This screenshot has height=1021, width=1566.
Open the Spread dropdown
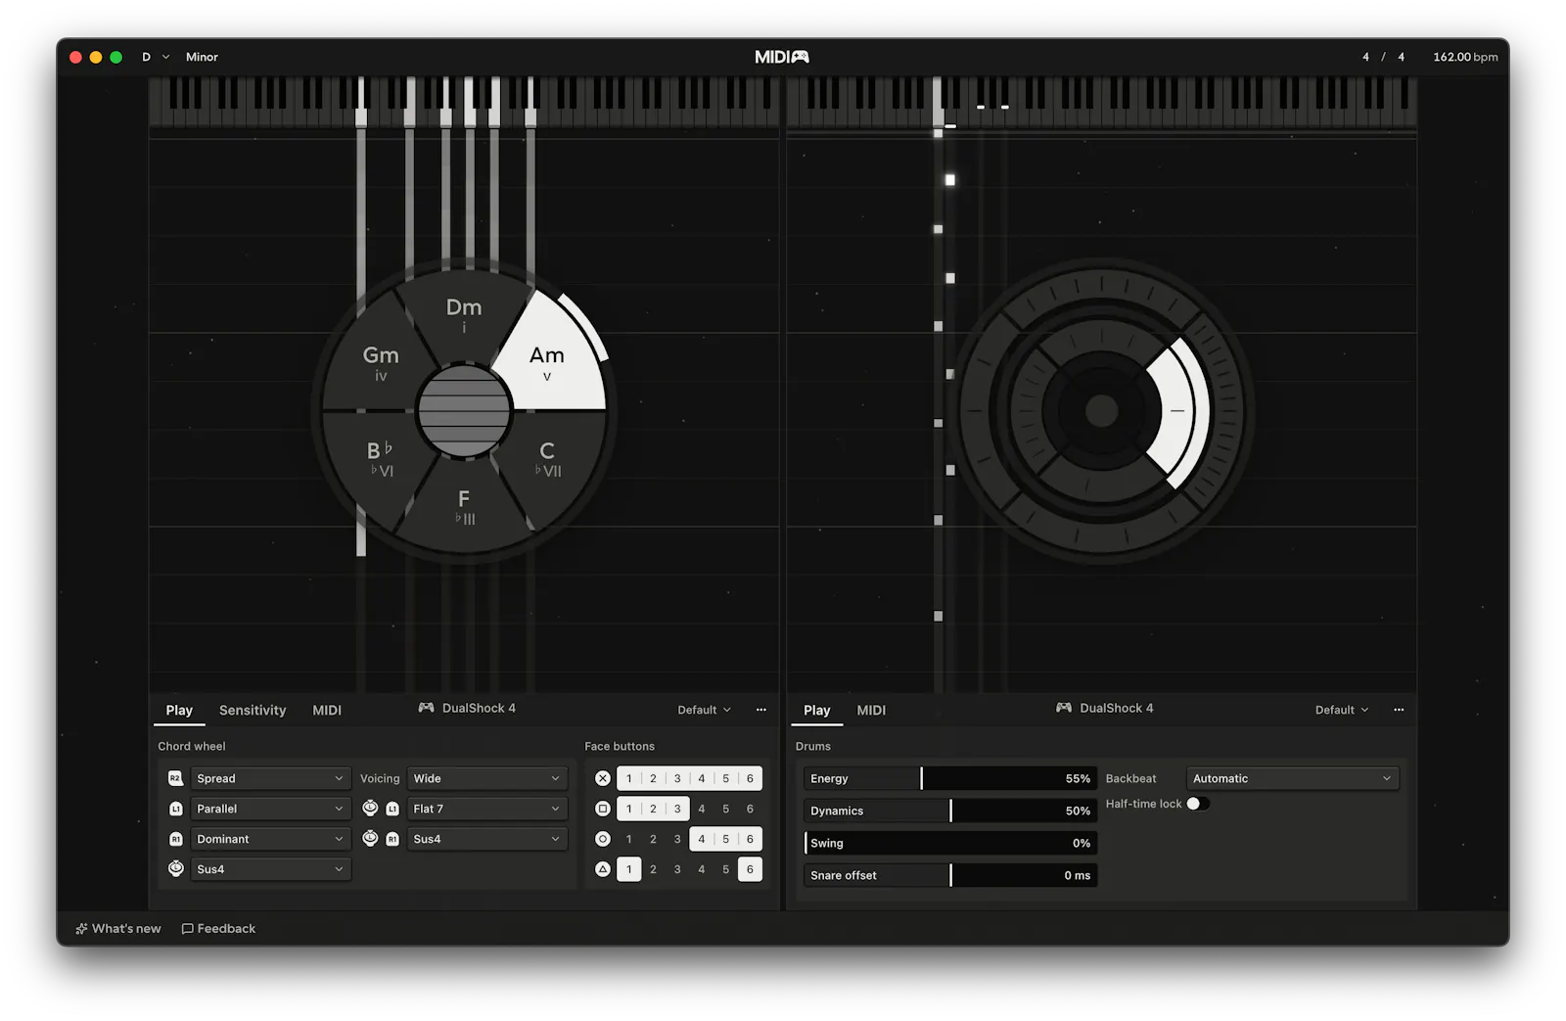tap(270, 778)
